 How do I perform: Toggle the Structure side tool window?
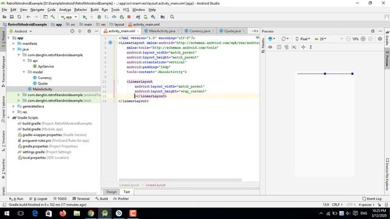click(3, 141)
